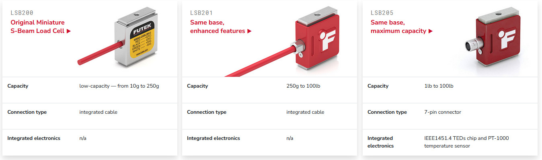Open the Original Miniature S-Beam Load Cell link
This screenshot has height=160, width=542.
(41, 27)
